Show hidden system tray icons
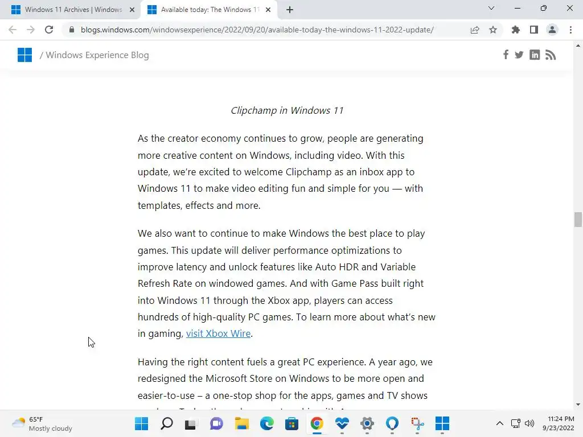 500,423
